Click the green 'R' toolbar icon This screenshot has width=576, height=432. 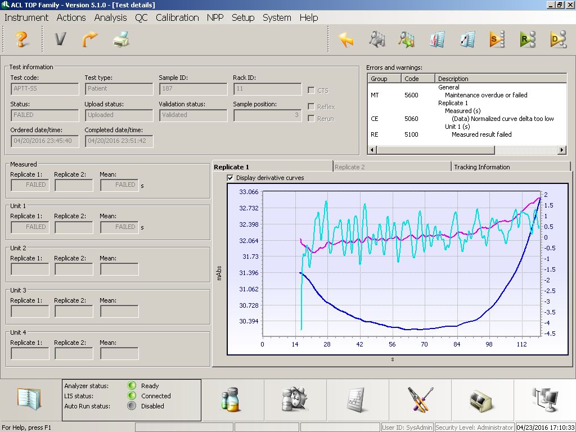(527, 39)
